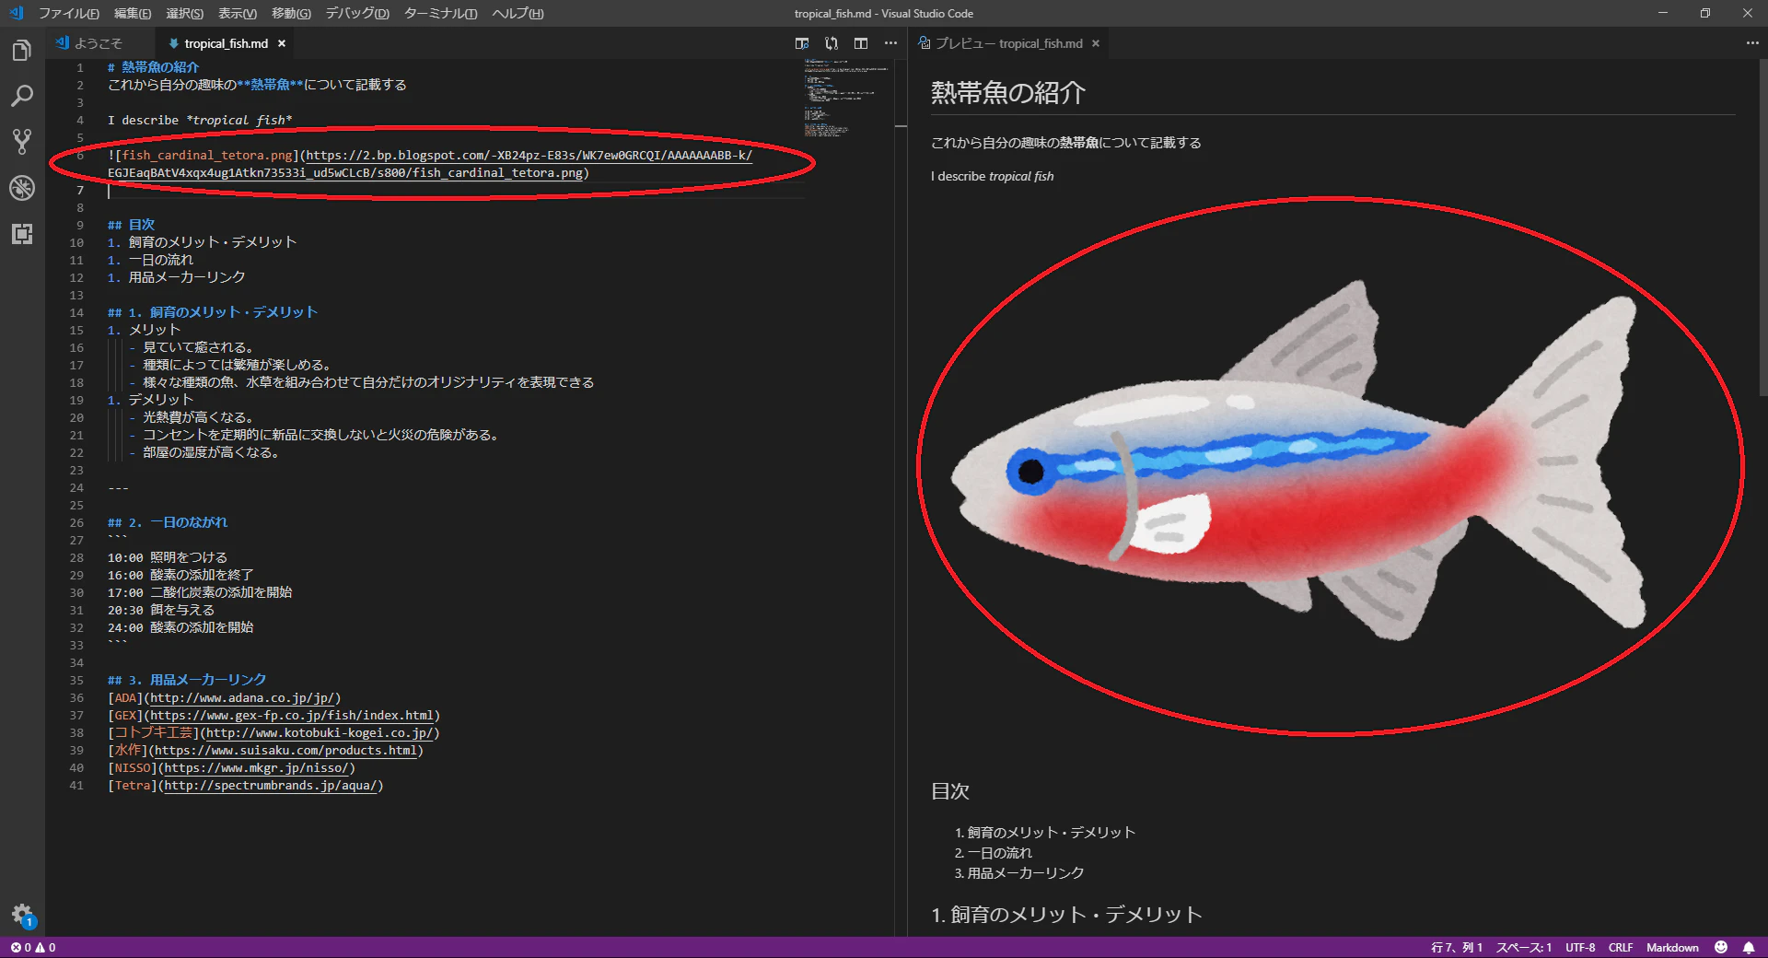Image resolution: width=1768 pixels, height=958 pixels.
Task: Close the tropical_fish.md editor tab
Action: [x=282, y=43]
